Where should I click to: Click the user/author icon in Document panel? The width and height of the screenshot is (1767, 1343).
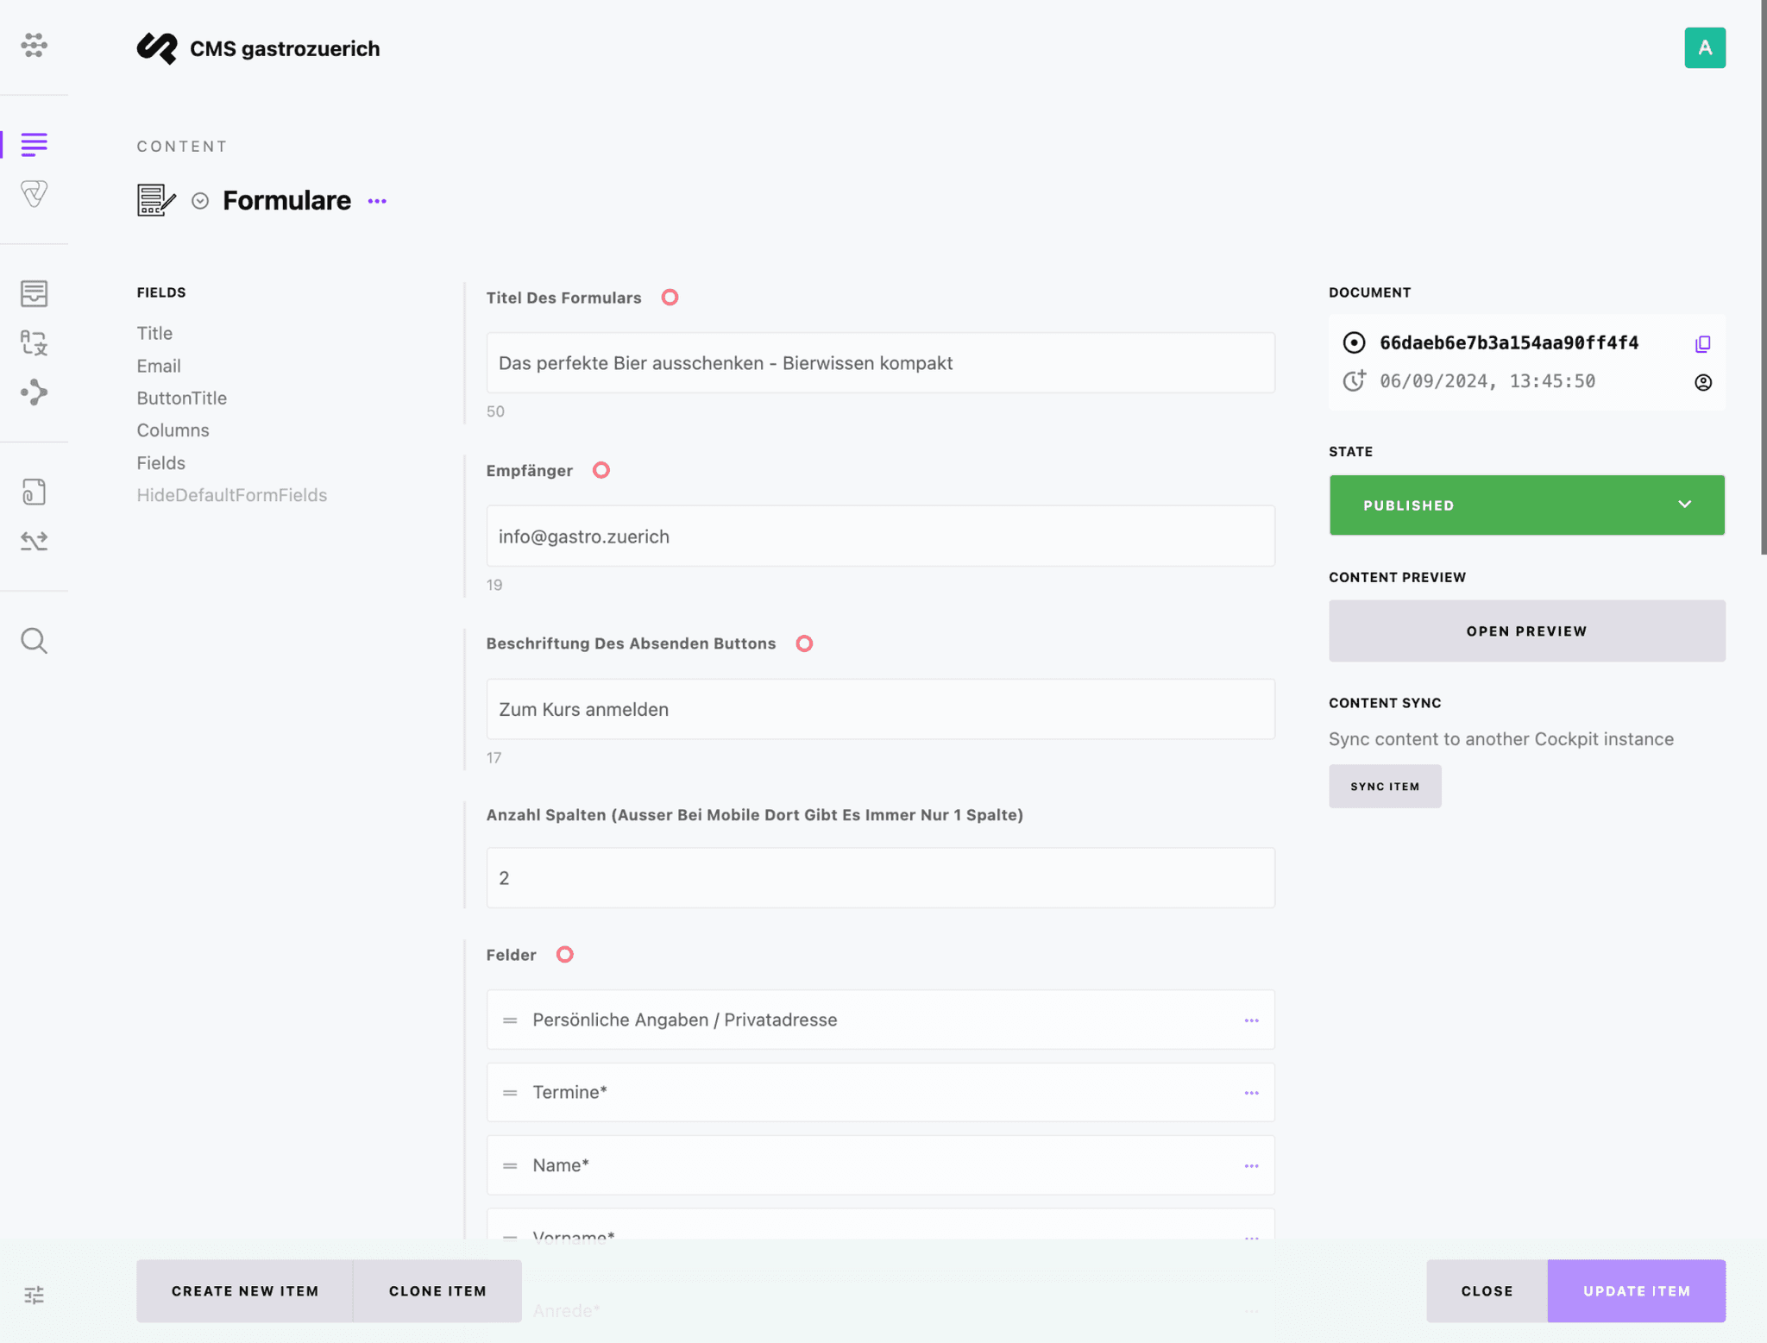tap(1702, 382)
